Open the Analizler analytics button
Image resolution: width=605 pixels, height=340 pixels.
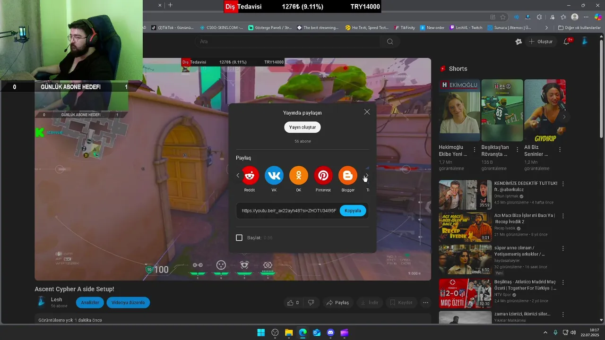tap(90, 303)
